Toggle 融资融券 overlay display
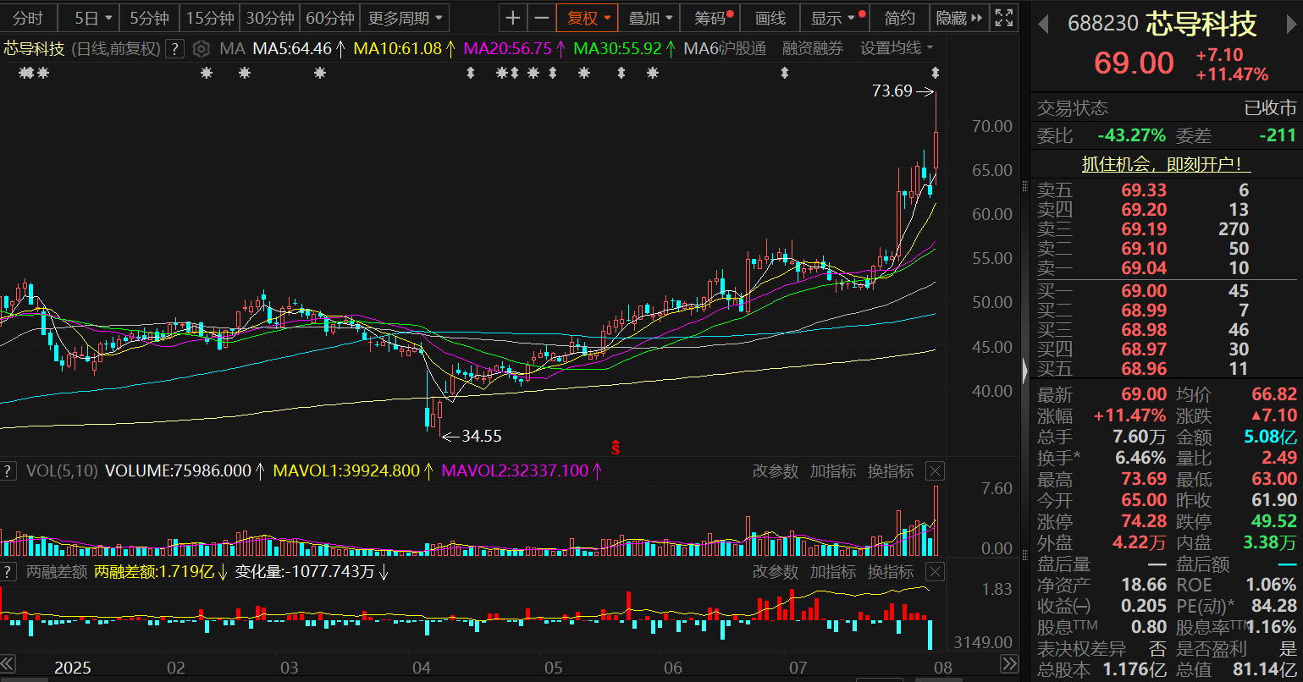This screenshot has height=682, width=1303. coord(812,49)
